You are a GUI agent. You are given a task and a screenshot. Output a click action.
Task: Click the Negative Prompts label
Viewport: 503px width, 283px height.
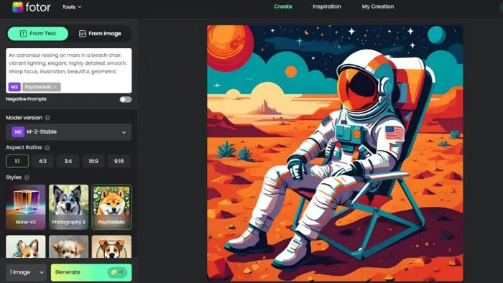pyautogui.click(x=26, y=99)
